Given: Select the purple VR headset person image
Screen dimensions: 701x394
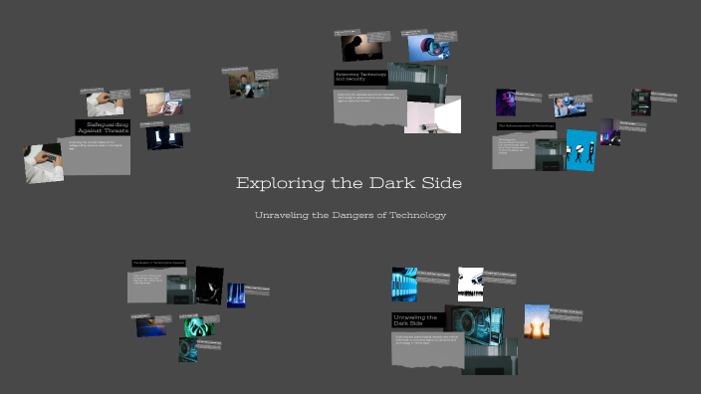Looking at the screenshot, I should click(506, 102).
